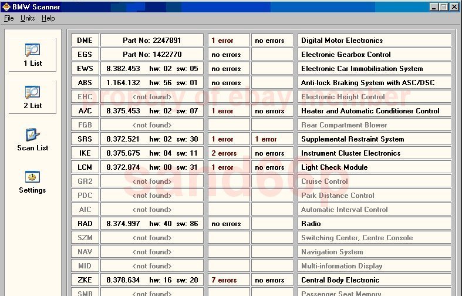
Task: Click A/C row '1 error' cell
Action: click(x=228, y=111)
